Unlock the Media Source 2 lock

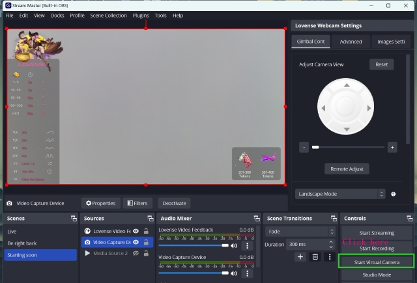[x=145, y=253]
